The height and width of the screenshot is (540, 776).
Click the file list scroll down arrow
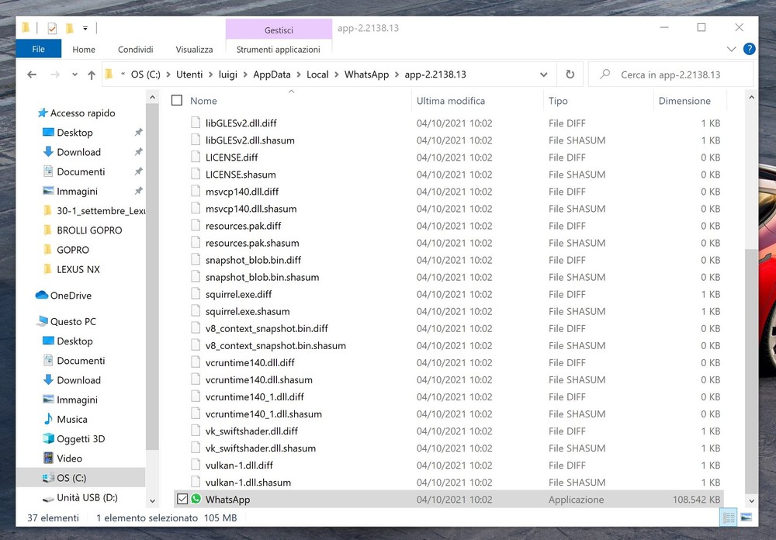click(751, 500)
